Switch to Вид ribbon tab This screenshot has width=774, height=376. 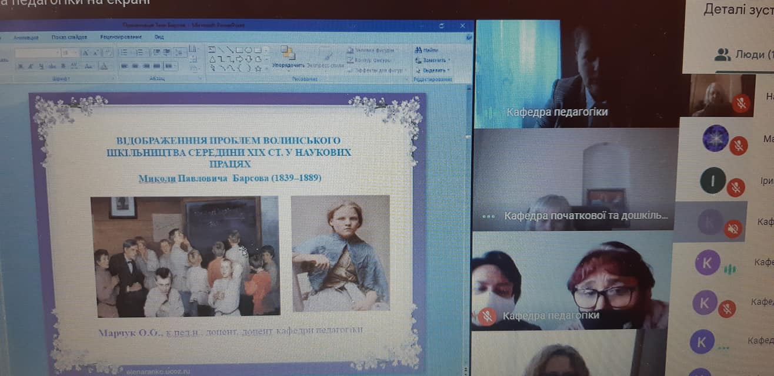159,38
